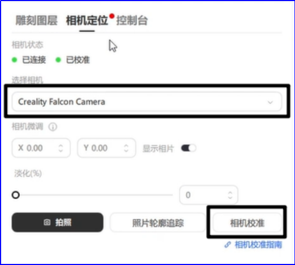Click the 相机校准 button
The image size is (295, 265).
[x=247, y=223]
